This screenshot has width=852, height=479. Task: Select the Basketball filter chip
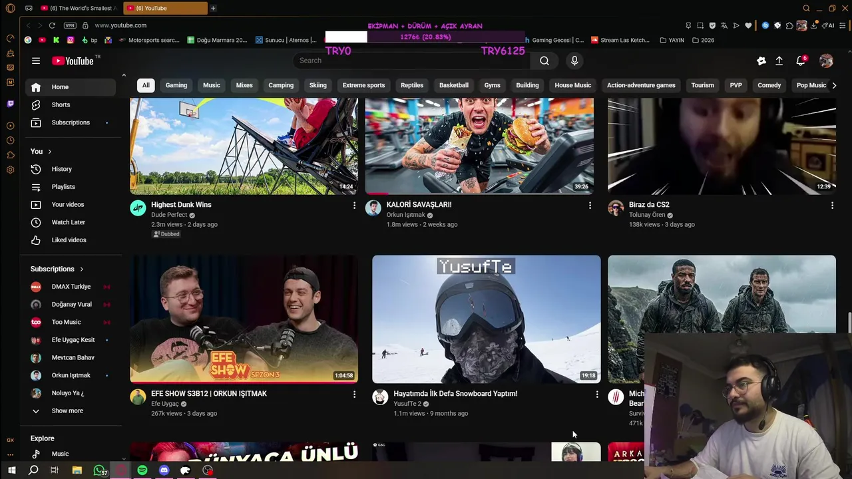(454, 85)
